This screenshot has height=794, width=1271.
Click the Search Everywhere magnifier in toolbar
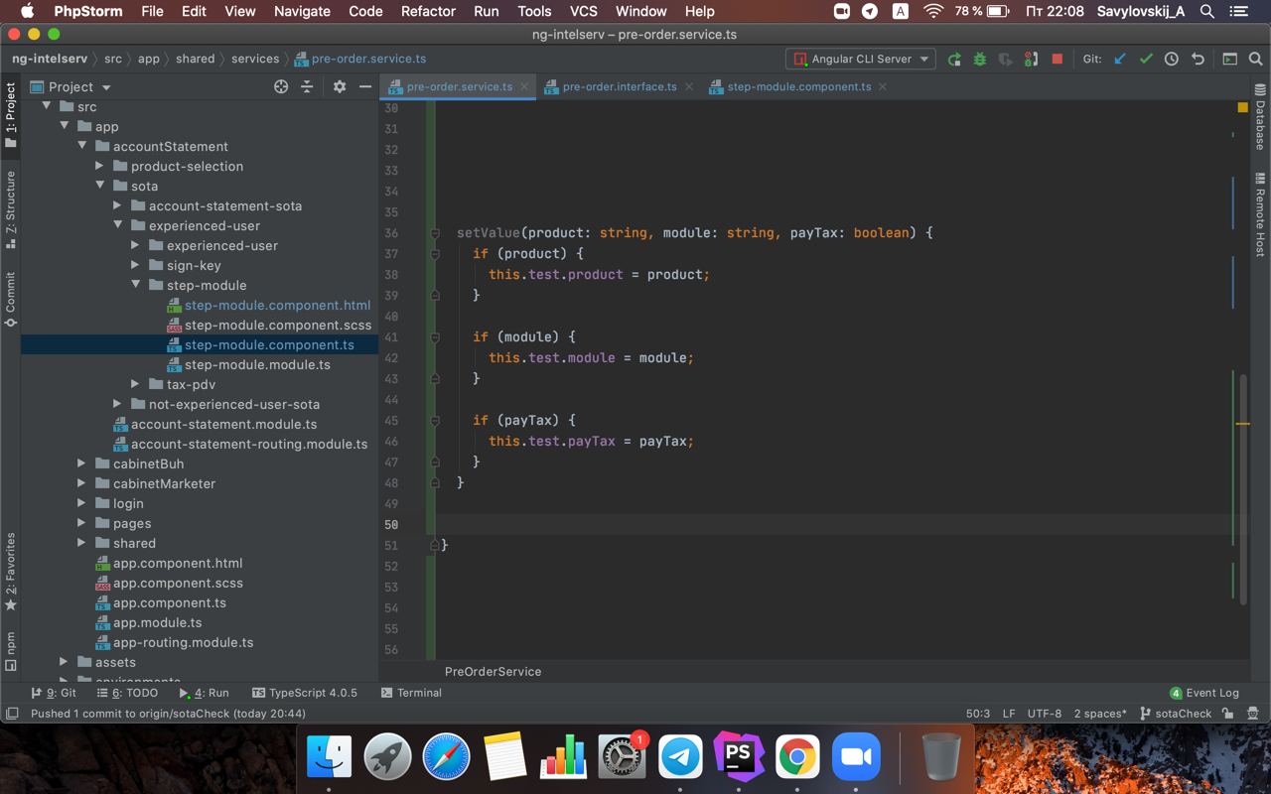(1255, 59)
